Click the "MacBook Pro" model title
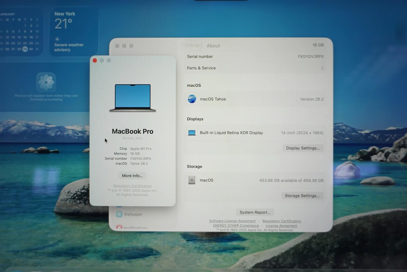The width and height of the screenshot is (407, 272). tap(133, 131)
